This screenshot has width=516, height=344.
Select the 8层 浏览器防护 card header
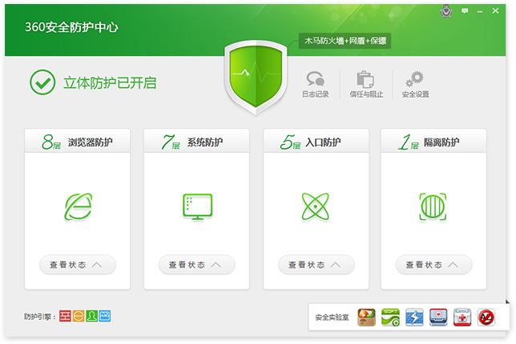(78, 142)
